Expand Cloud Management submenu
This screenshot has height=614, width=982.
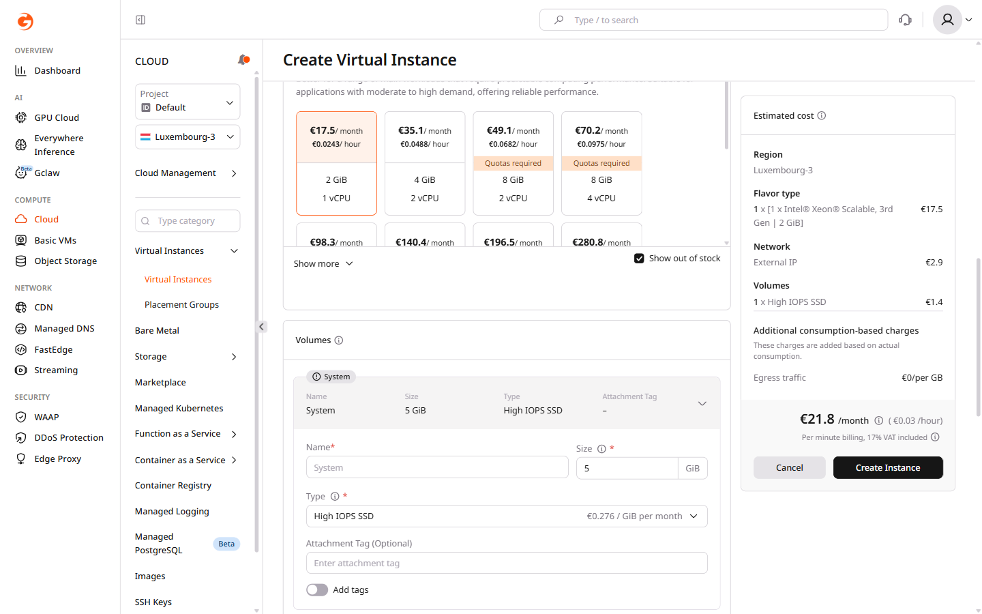coord(188,173)
